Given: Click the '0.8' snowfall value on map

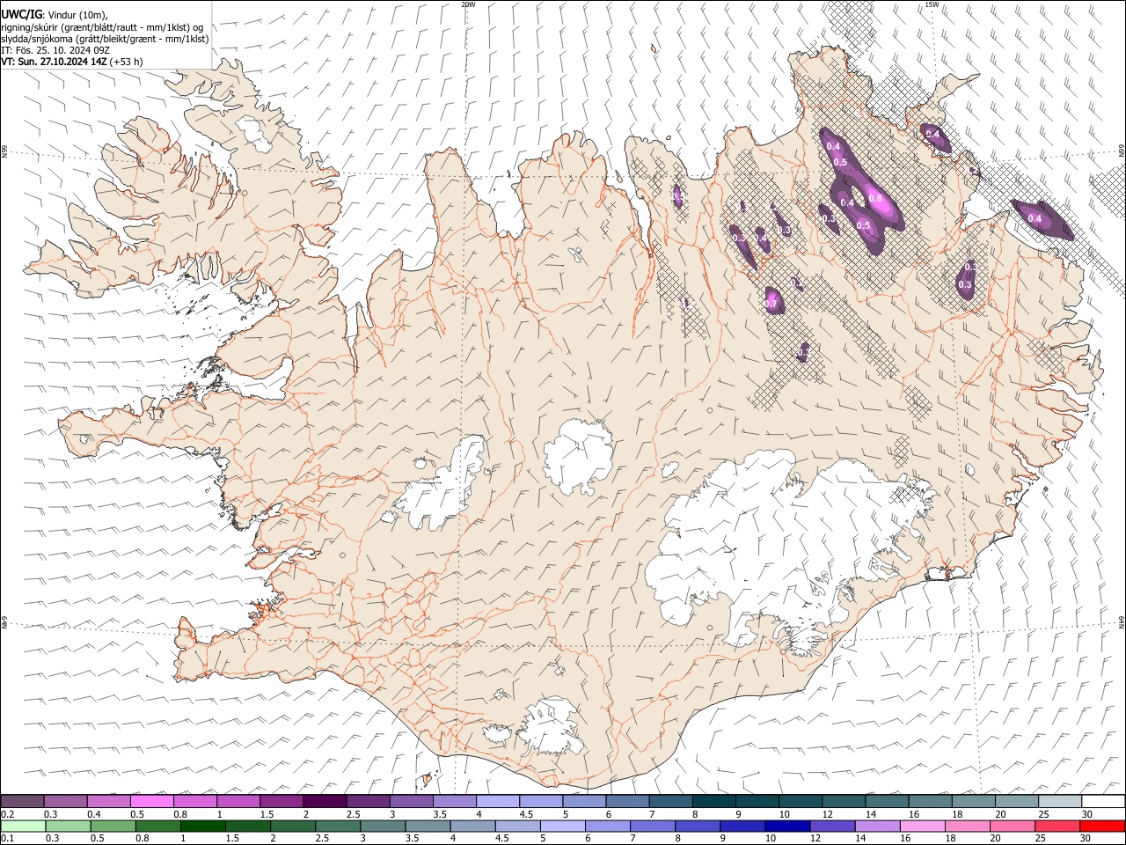Looking at the screenshot, I should coord(875,199).
